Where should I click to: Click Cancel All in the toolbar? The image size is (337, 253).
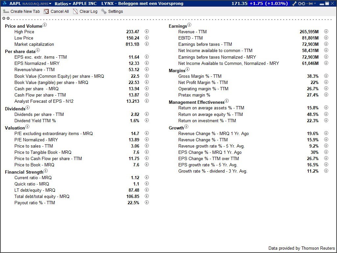coord(56,12)
